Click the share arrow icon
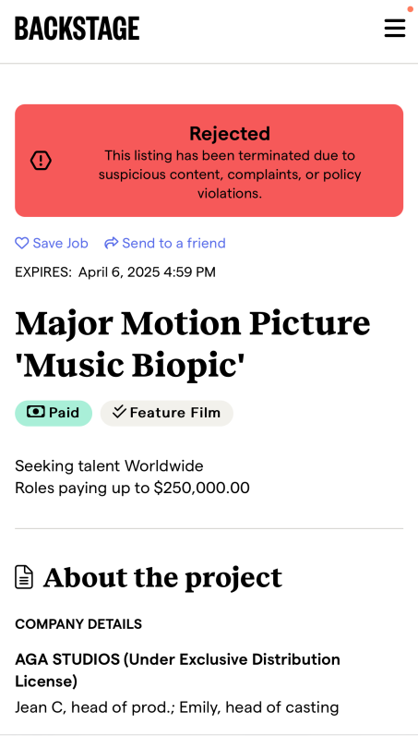The height and width of the screenshot is (736, 418). (x=111, y=243)
